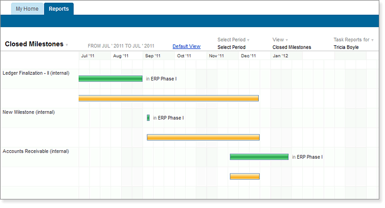Click the New Milestone (internal) label
This screenshot has width=385, height=208.
coord(28,112)
